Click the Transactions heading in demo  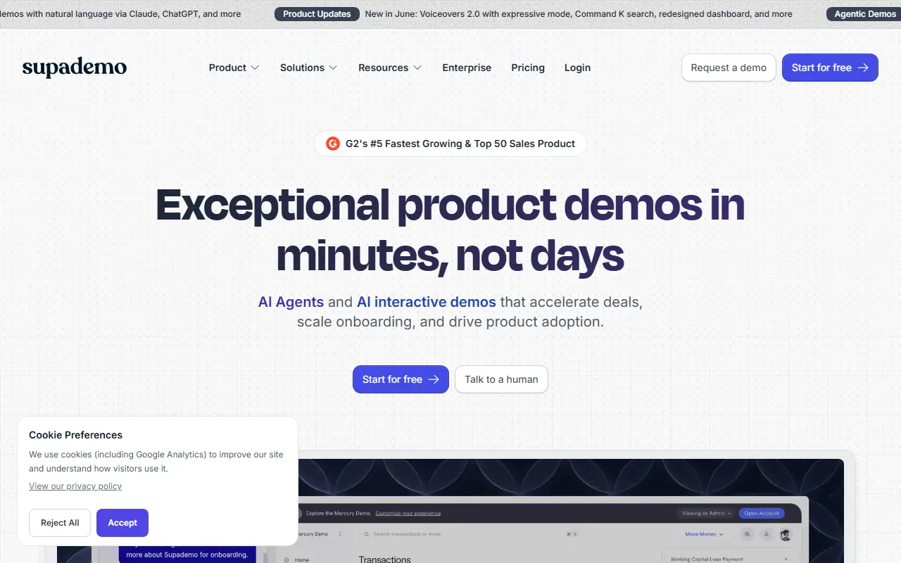pos(385,559)
